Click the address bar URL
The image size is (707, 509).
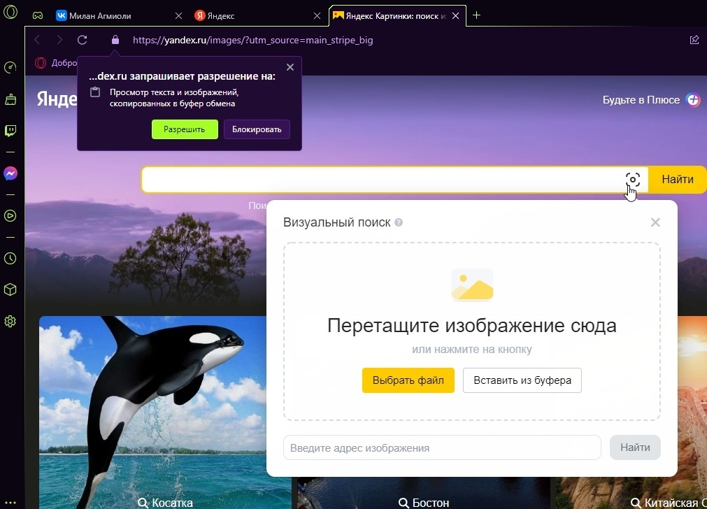[252, 40]
